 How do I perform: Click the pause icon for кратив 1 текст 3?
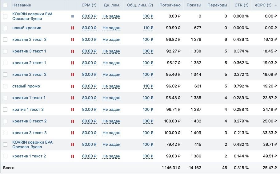click(73, 110)
